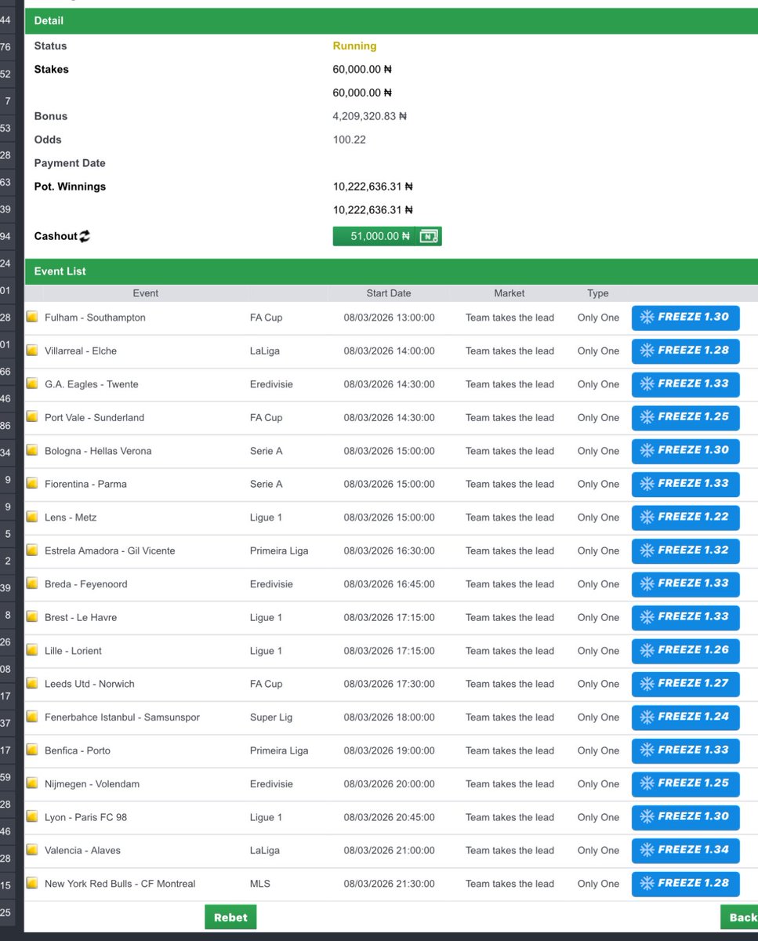Click the Market column header

point(510,293)
